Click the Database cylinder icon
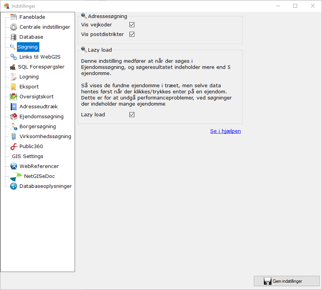The height and width of the screenshot is (290, 322). (x=13, y=37)
